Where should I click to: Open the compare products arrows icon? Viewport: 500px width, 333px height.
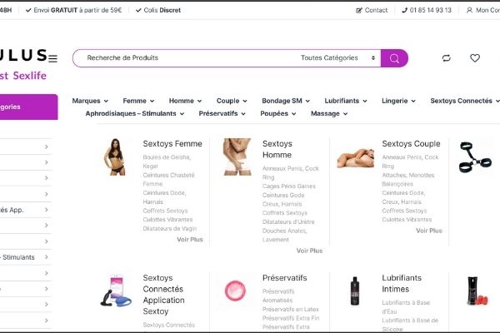[x=446, y=58]
